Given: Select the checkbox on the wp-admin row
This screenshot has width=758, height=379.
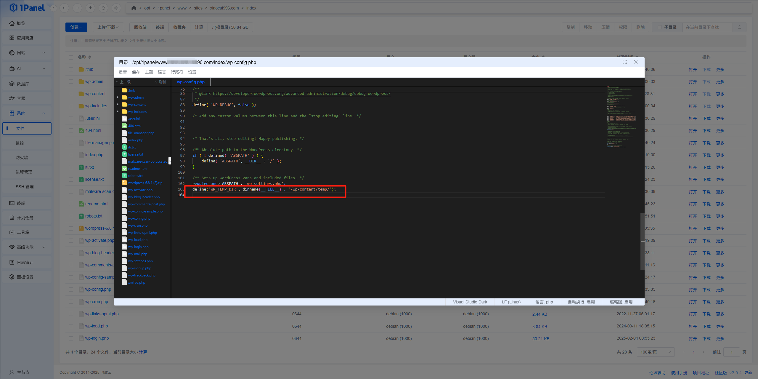Looking at the screenshot, I should [71, 81].
